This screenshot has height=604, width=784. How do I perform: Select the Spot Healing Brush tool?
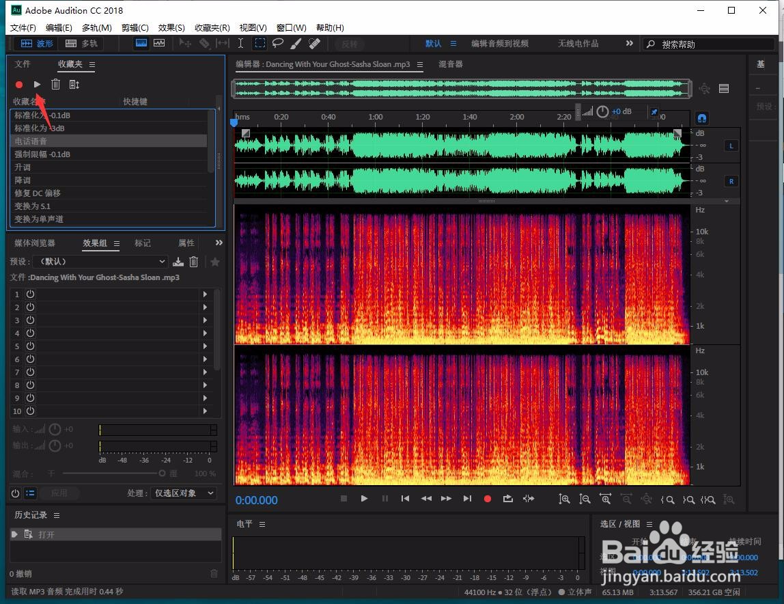pyautogui.click(x=315, y=44)
